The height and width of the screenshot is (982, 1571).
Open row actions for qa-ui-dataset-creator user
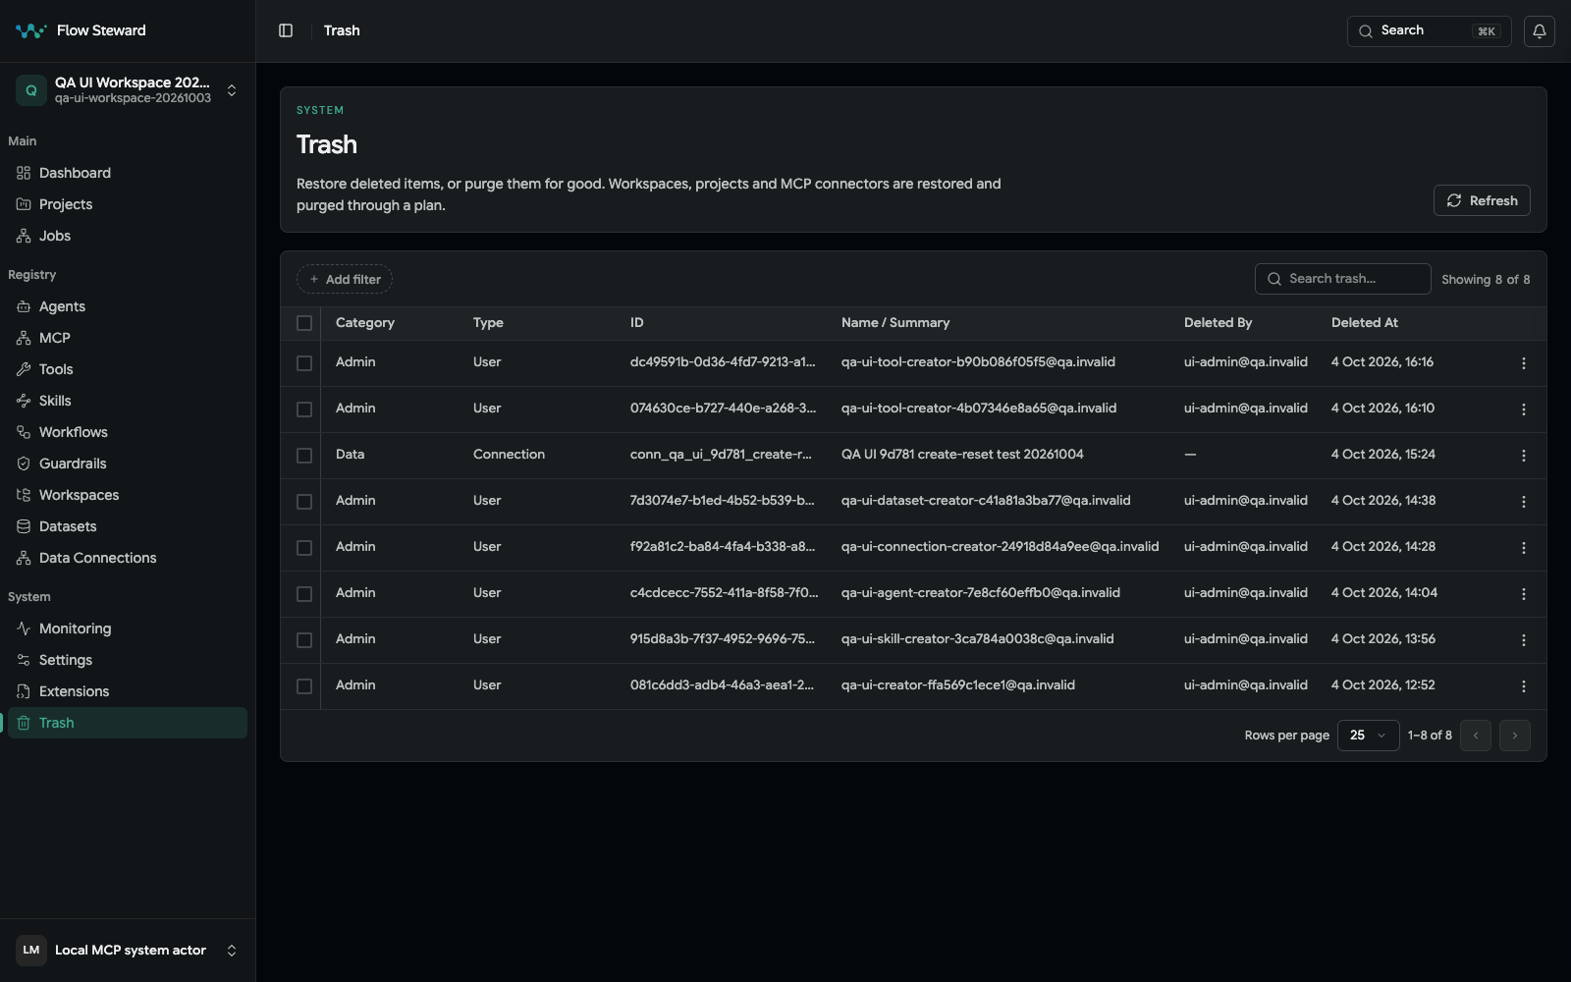click(x=1524, y=502)
